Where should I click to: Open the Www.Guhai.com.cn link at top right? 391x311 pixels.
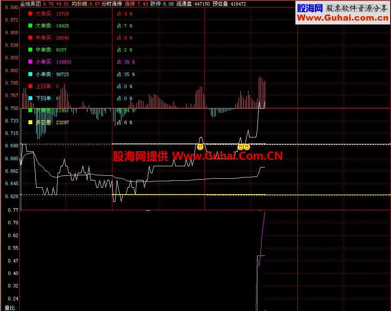(343, 18)
